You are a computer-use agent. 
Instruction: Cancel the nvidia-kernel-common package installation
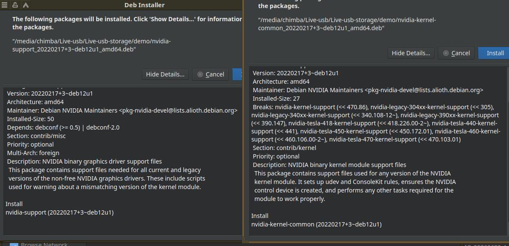[456, 53]
